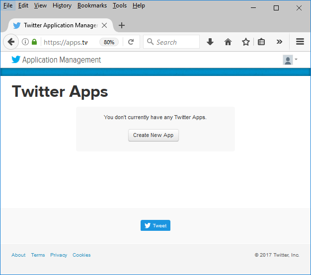Go back with the browser back arrow
This screenshot has height=275, width=311.
pyautogui.click(x=11, y=42)
